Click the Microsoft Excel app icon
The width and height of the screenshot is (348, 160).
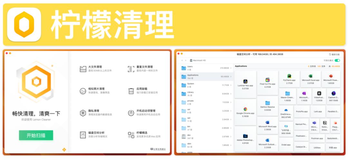pos(311,76)
